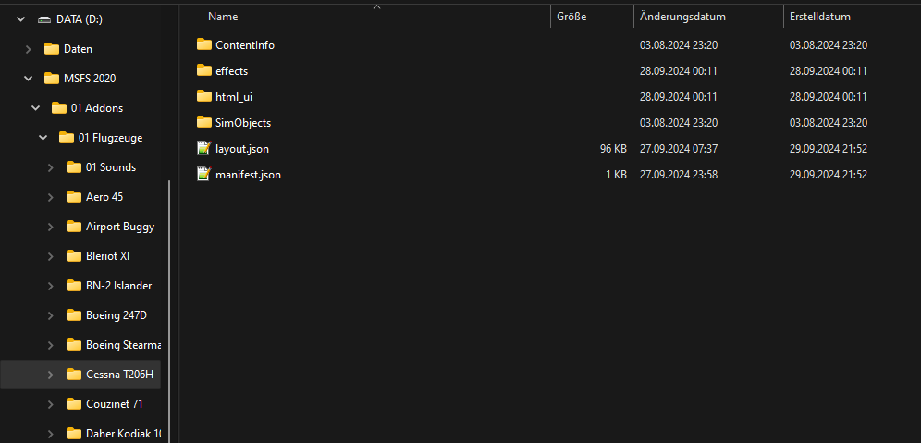
Task: Click the effects folder icon
Action: [203, 70]
